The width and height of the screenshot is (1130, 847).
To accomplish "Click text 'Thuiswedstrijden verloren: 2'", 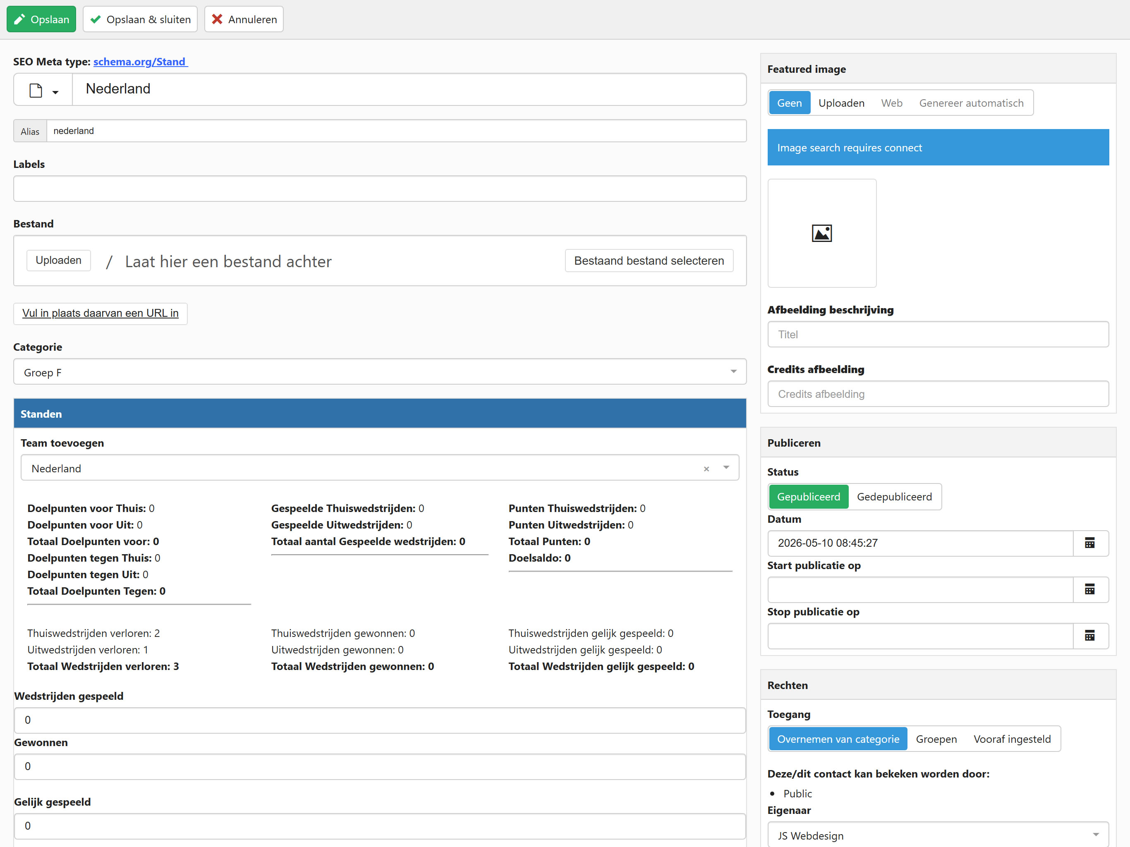I will pos(93,633).
